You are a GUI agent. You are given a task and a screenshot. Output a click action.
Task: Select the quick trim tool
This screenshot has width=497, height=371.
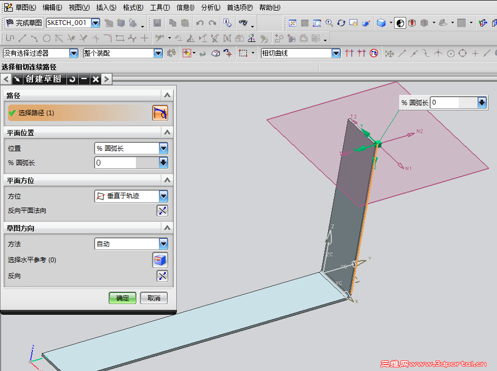coord(71,38)
